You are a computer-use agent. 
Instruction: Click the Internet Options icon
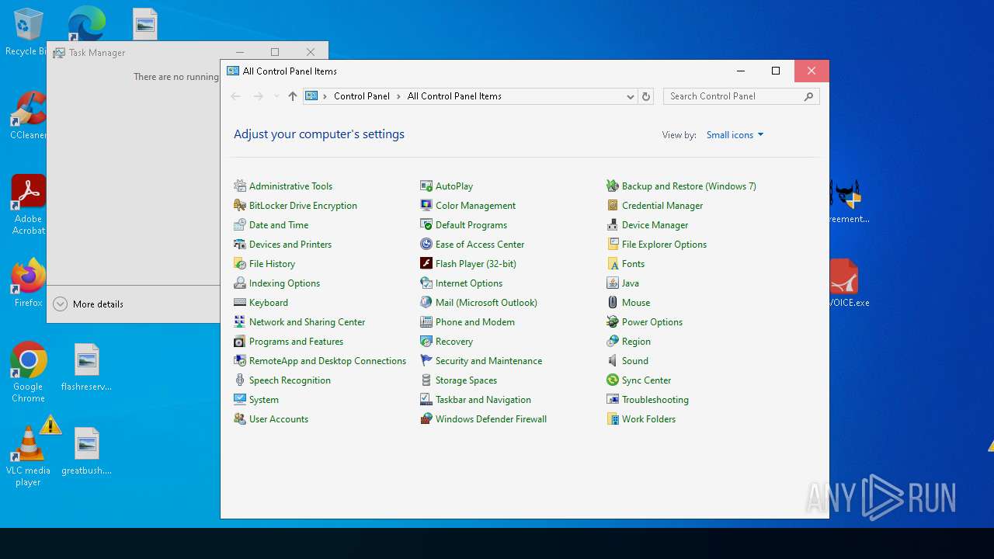(426, 283)
